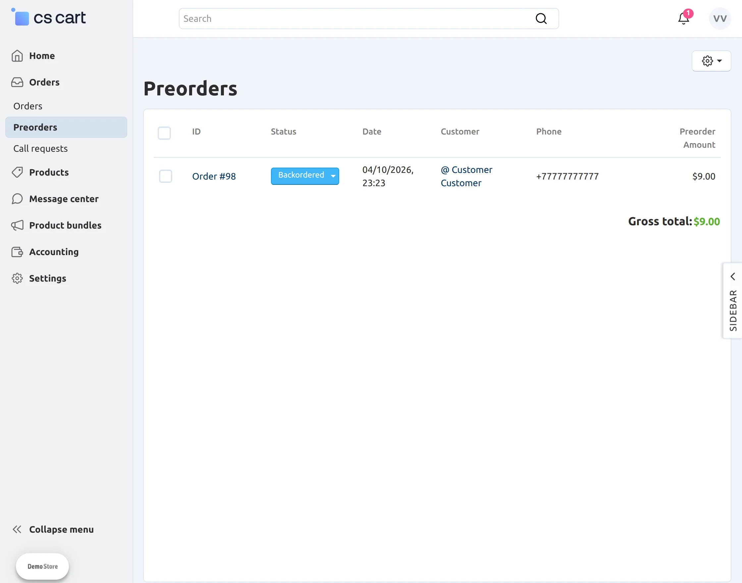Open the VV user avatar menu
Viewport: 742px width, 583px height.
719,19
